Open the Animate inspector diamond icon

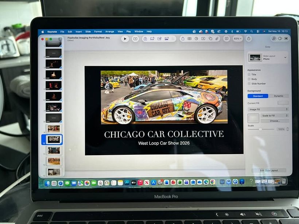click(x=280, y=39)
